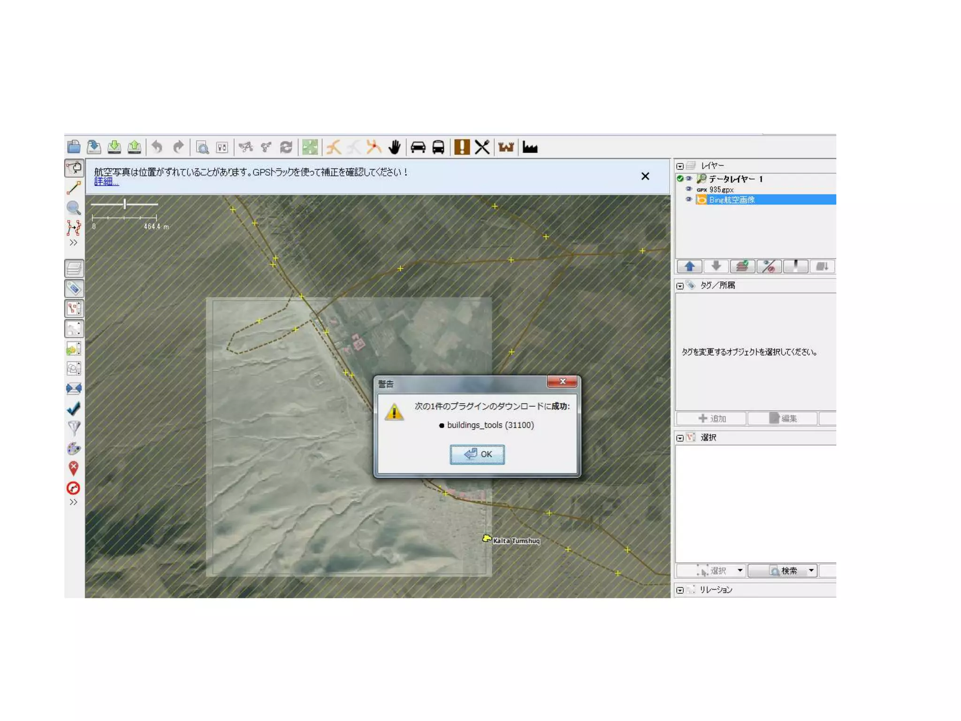This screenshot has width=961, height=721.
Task: Click the Validation checkmark sidebar icon
Action: pyautogui.click(x=74, y=408)
